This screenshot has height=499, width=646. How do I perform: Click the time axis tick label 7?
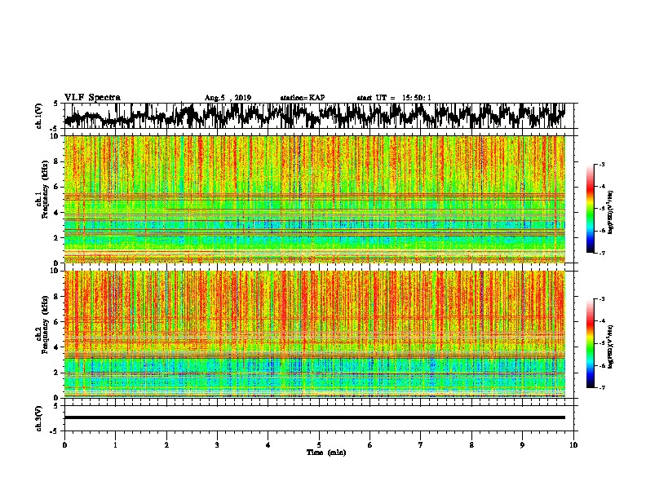(420, 445)
